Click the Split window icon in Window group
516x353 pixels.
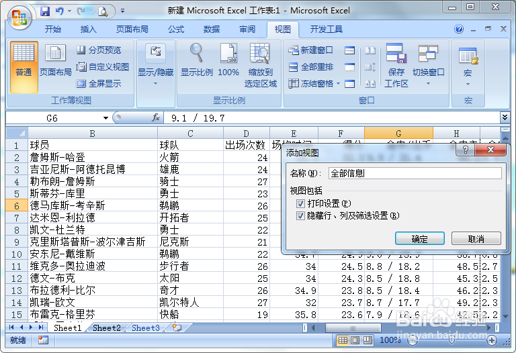(349, 50)
